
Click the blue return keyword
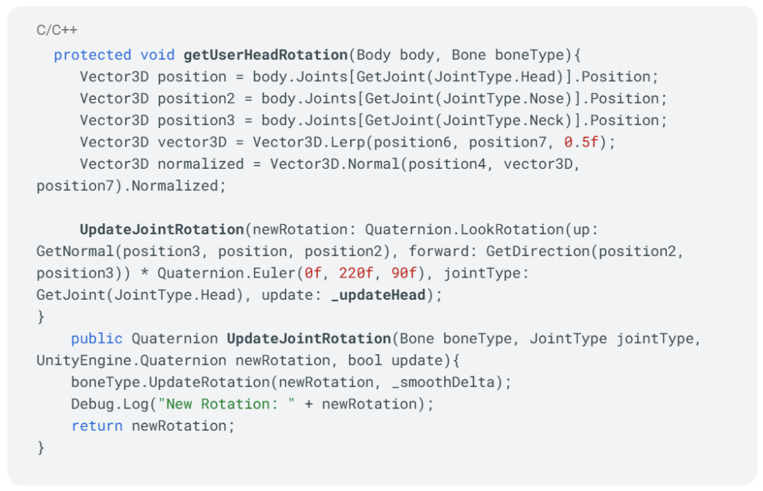[97, 426]
